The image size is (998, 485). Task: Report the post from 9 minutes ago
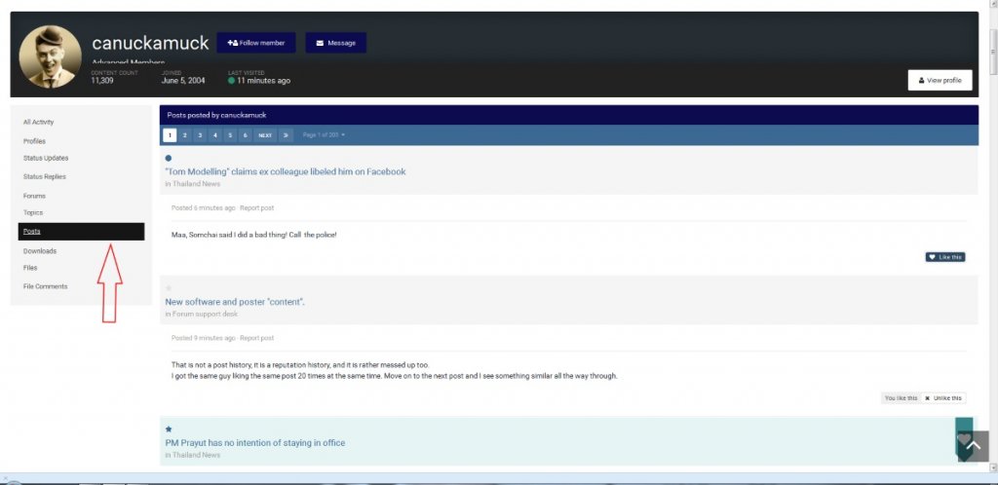click(257, 338)
